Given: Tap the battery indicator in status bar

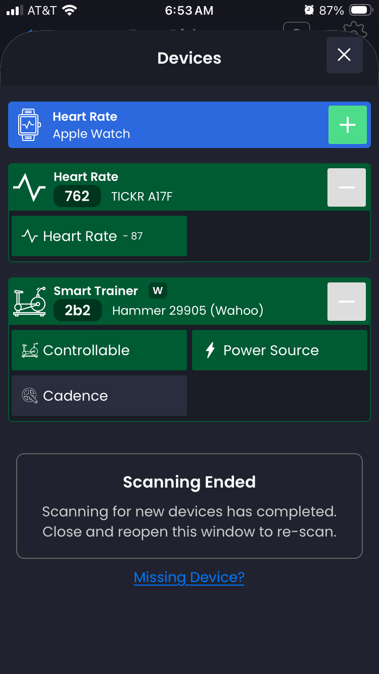Looking at the screenshot, I should tap(361, 10).
